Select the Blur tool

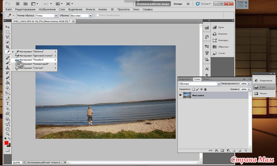click(7, 88)
